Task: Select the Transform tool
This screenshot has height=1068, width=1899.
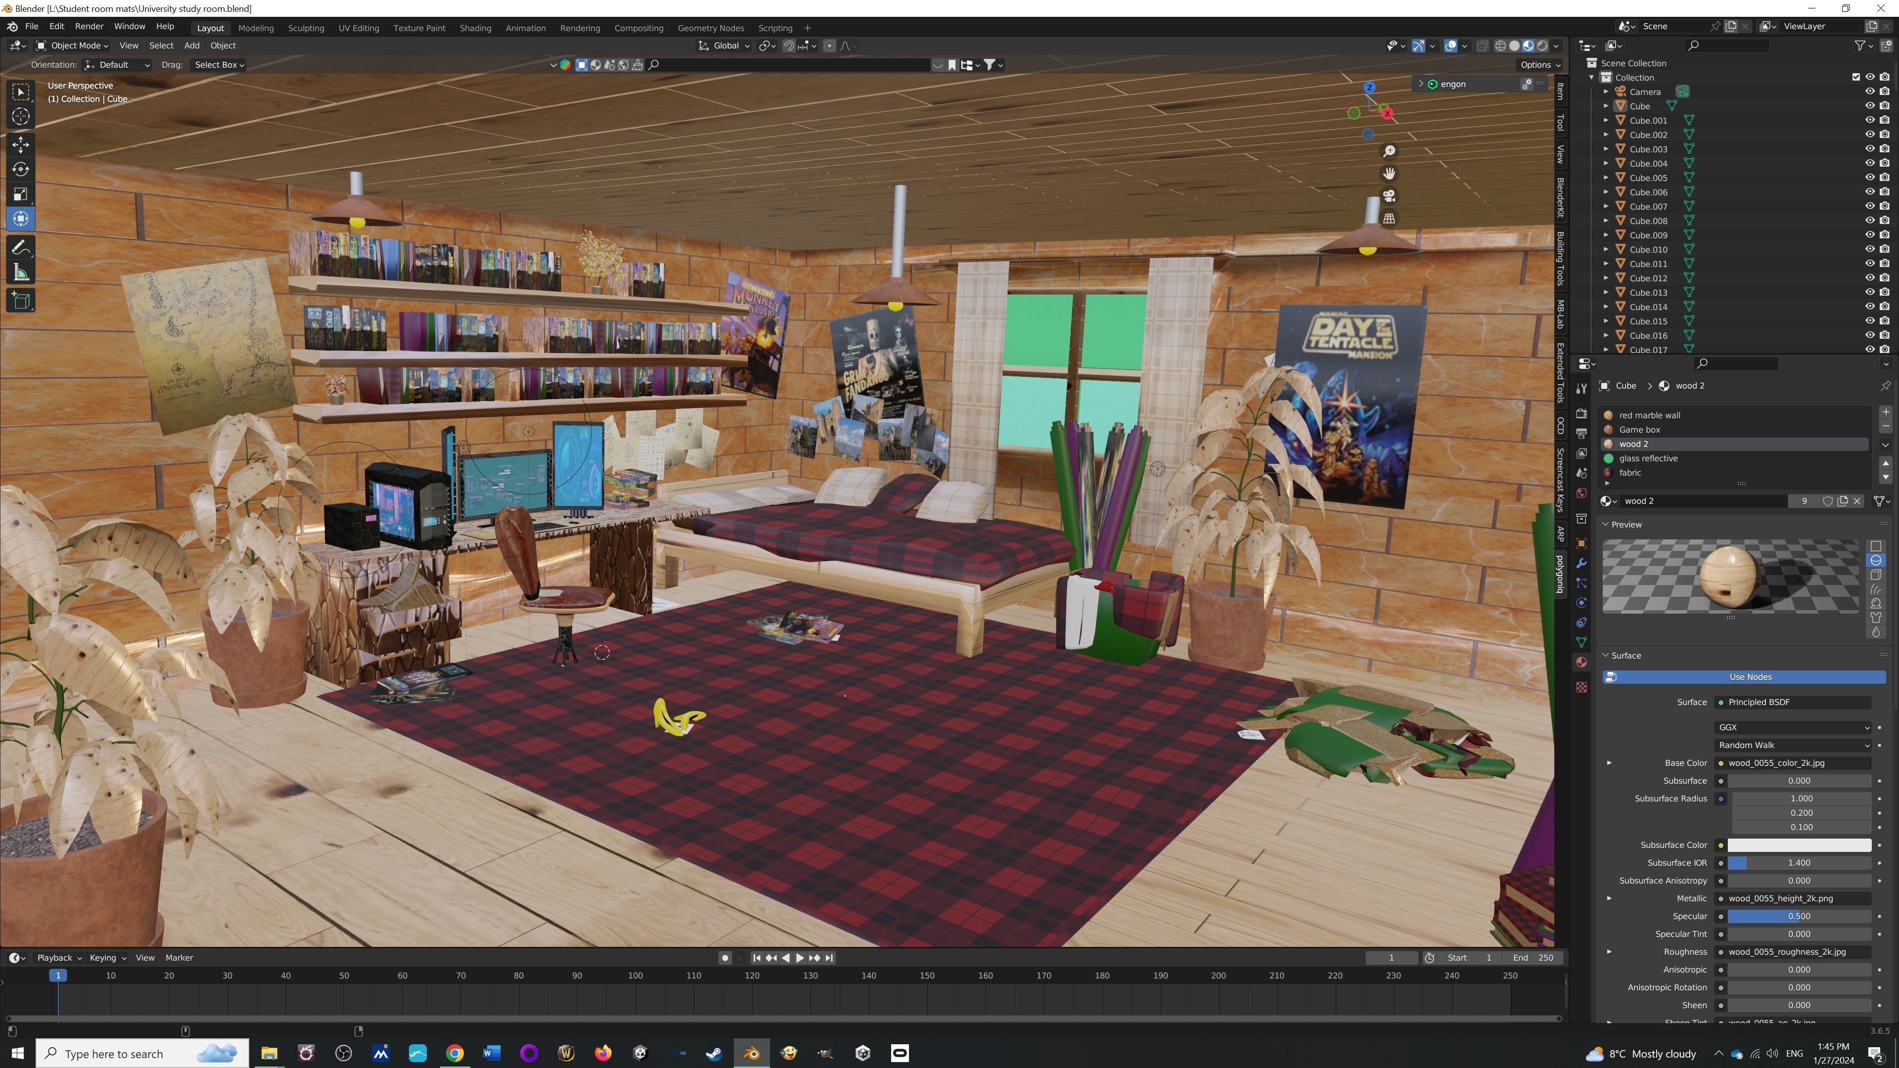Action: 21,219
